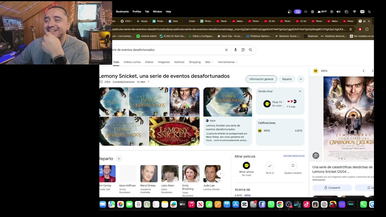
Task: Click the Información general chip
Action: (261, 79)
